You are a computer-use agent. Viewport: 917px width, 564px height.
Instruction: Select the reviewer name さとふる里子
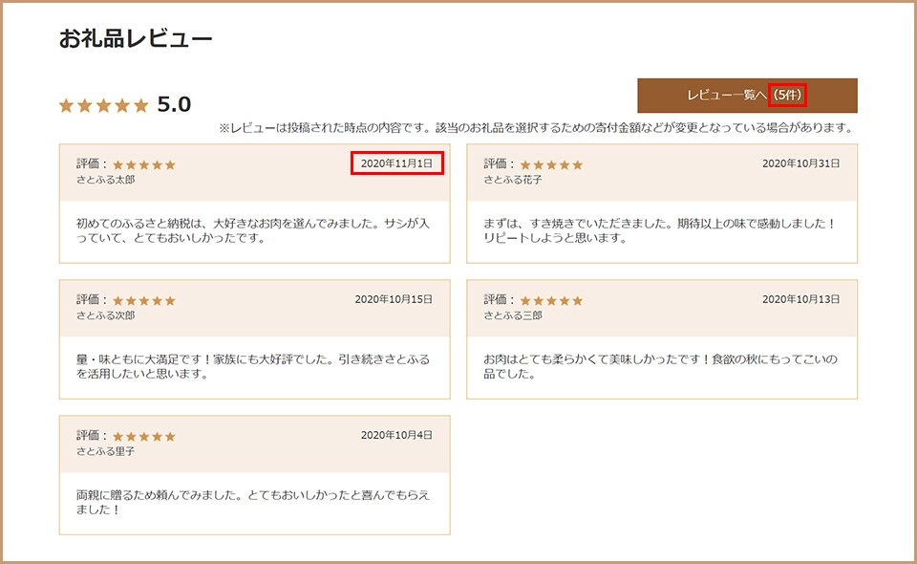coord(105,451)
